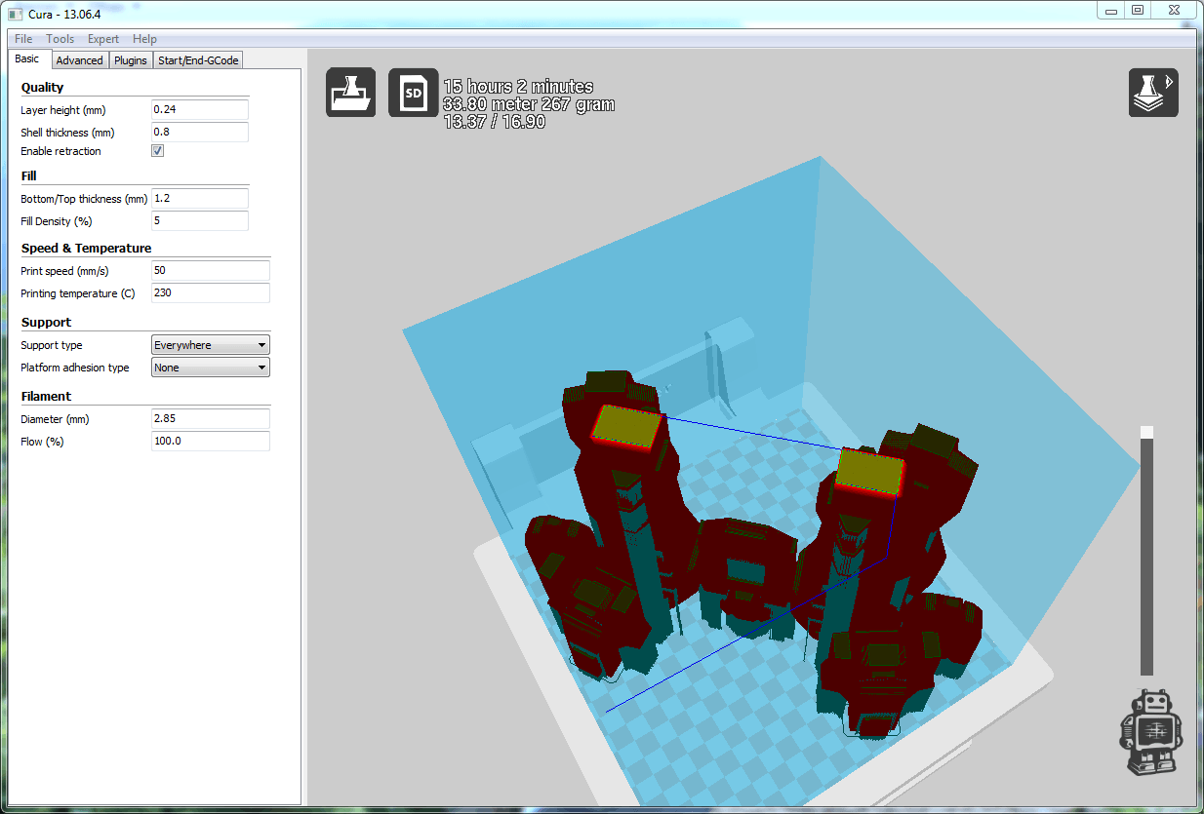Switch to the Advanced tab
The height and width of the screenshot is (814, 1204).
pos(79,60)
